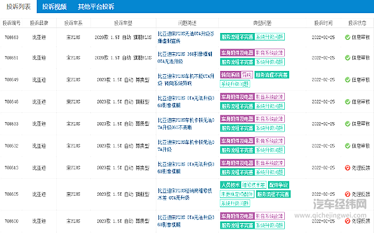374x233 pixels.
Task: Click 车身附件及电器 tag in row 708651
Action: [237, 53]
